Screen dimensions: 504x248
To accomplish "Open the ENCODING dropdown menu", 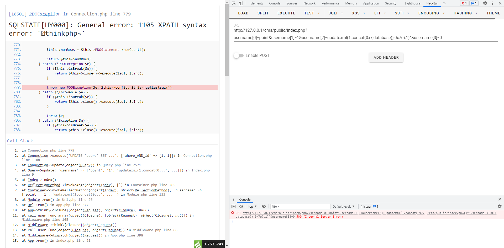I will tap(431, 13).
